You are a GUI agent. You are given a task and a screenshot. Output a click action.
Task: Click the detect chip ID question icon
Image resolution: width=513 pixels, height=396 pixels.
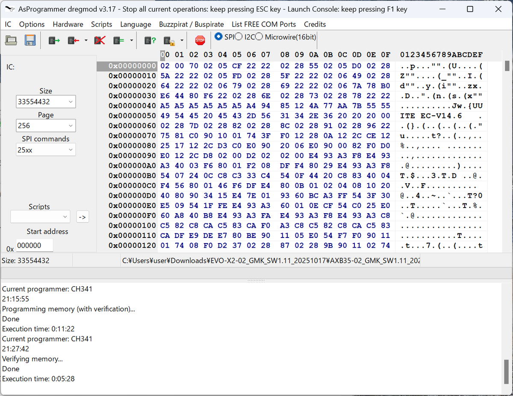coord(150,41)
